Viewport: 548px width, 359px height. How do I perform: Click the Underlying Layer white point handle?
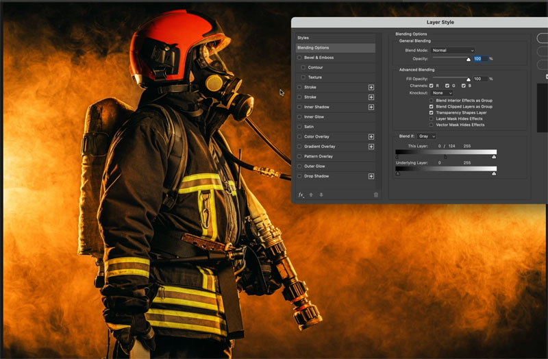pyautogui.click(x=494, y=173)
